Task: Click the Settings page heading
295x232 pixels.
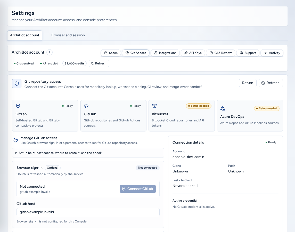Action: pyautogui.click(x=23, y=13)
